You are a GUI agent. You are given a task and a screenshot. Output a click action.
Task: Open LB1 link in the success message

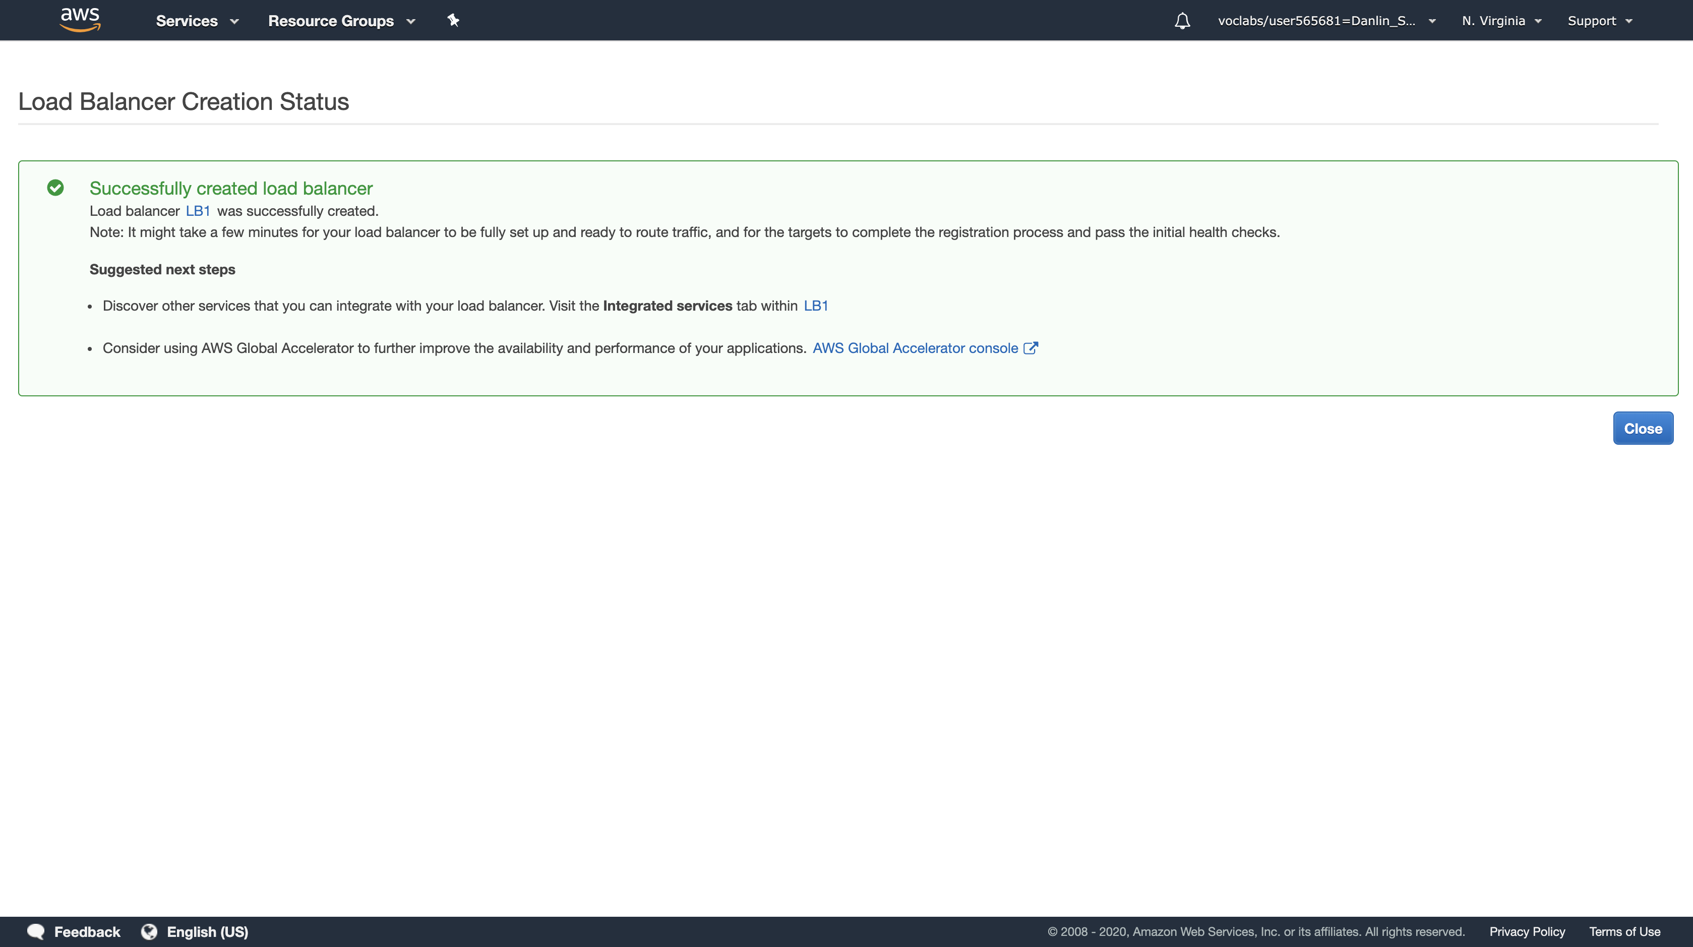point(198,211)
